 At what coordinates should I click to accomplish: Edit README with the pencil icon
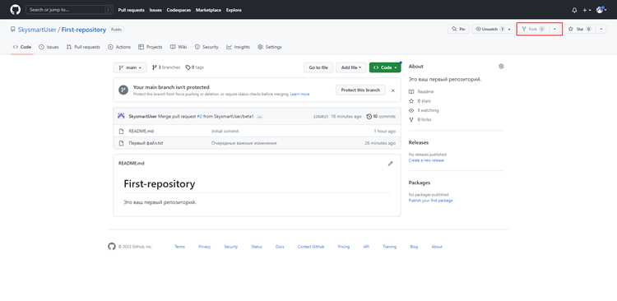[x=390, y=164]
